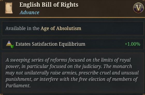The width and height of the screenshot is (145, 95).
Task: Select The monarch text in description
Action: pyautogui.click(x=118, y=66)
